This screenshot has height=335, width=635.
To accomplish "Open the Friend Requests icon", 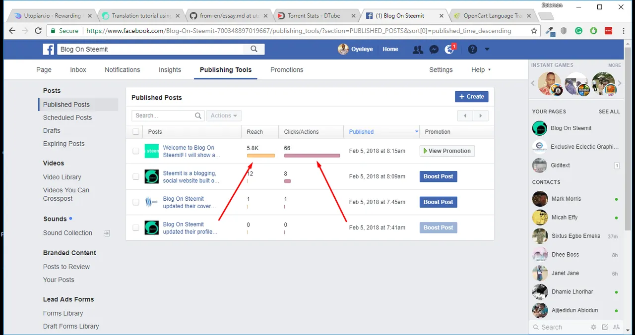I will click(x=418, y=50).
